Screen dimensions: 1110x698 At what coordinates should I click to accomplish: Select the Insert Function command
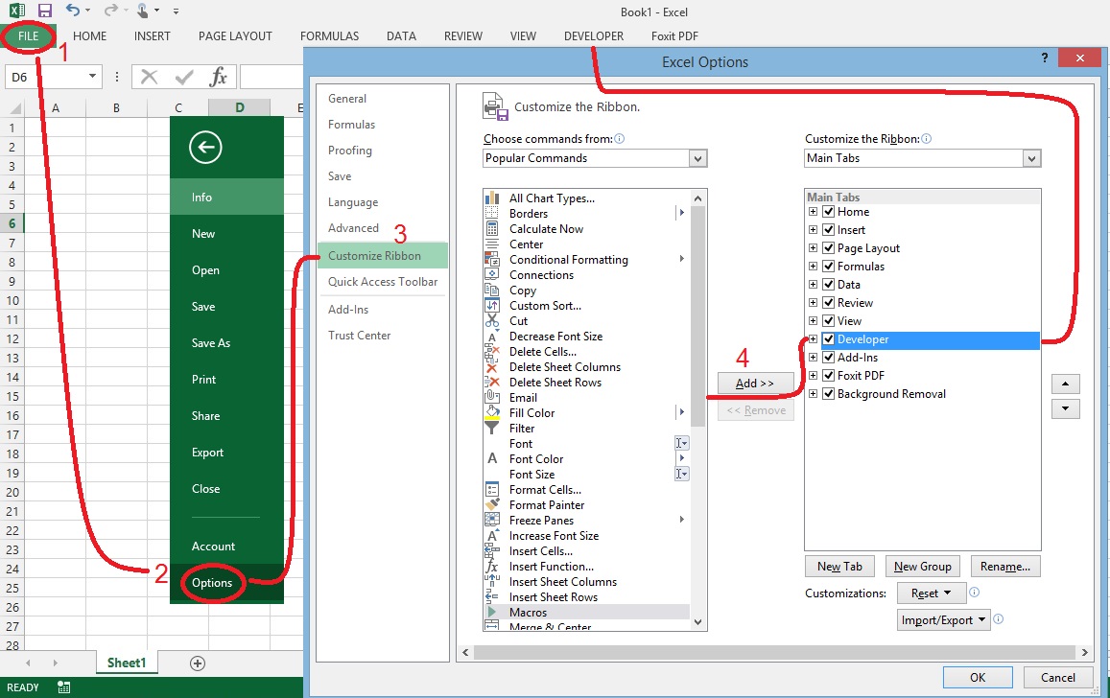coord(552,567)
